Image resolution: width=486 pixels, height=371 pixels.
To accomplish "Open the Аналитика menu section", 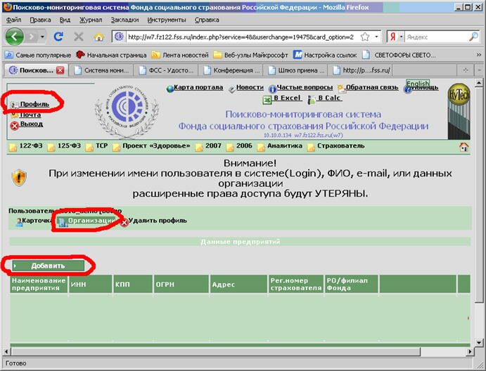I will click(285, 146).
